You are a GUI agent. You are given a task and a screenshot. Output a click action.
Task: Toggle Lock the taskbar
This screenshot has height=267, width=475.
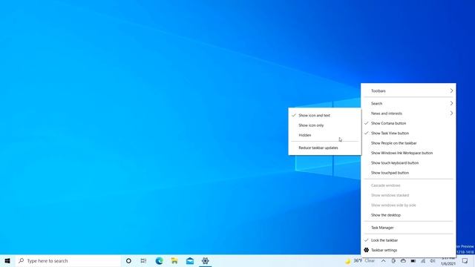click(x=408, y=240)
